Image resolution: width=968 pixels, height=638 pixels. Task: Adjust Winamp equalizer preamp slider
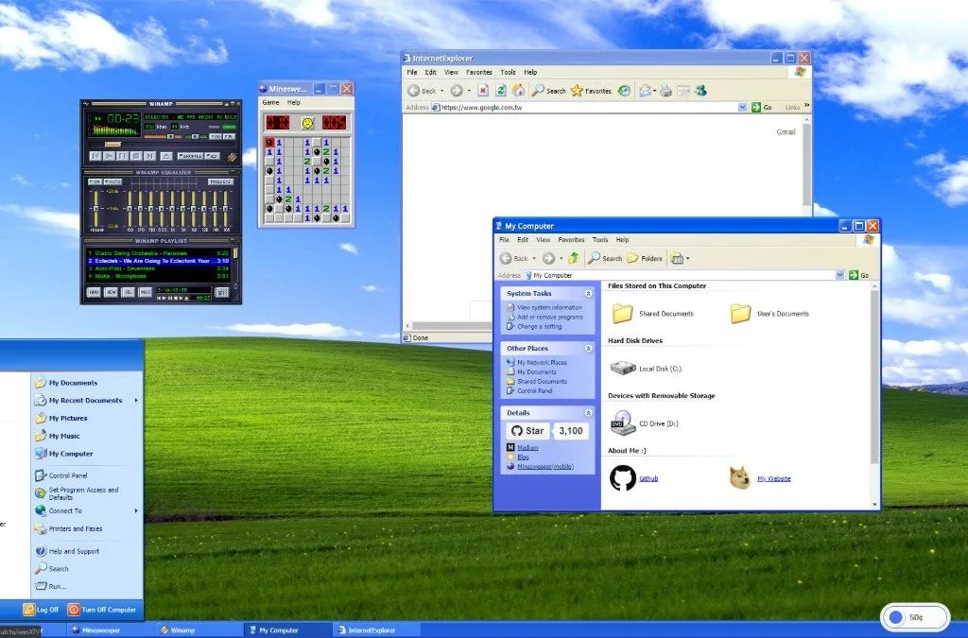95,209
